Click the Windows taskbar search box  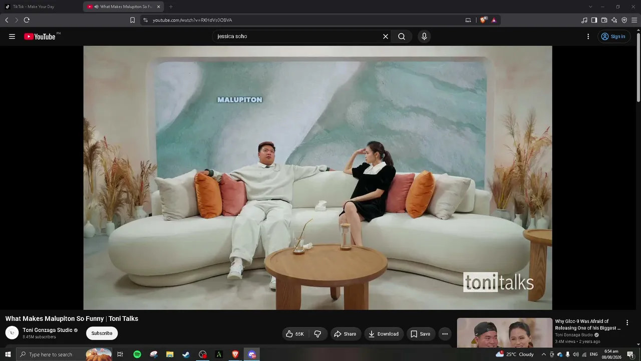[x=64, y=354]
